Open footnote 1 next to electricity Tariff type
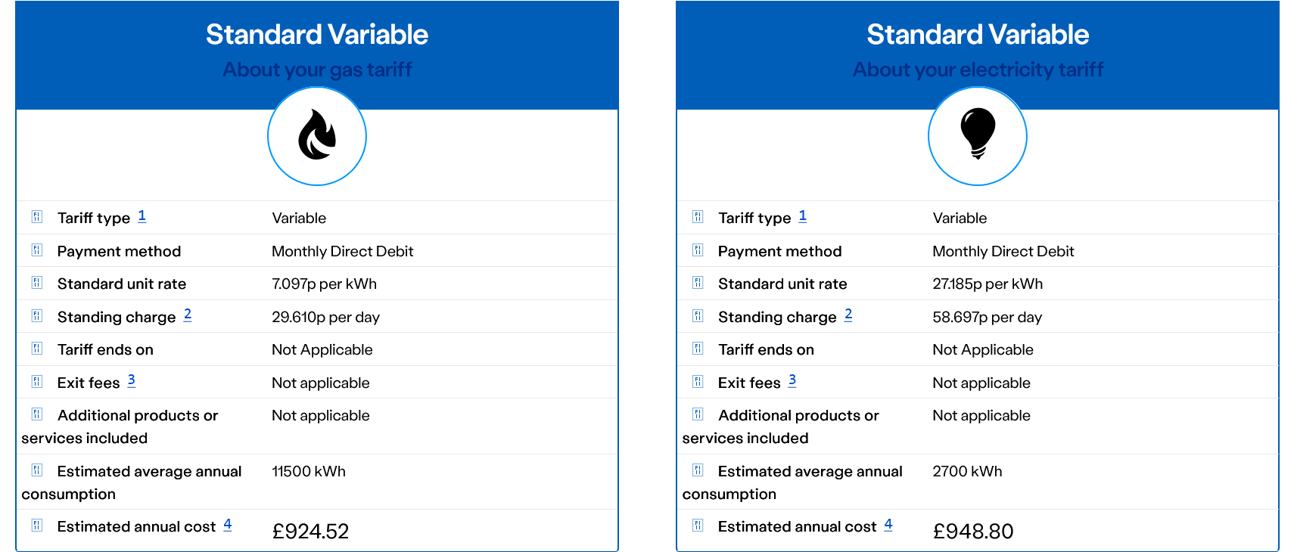 802,216
